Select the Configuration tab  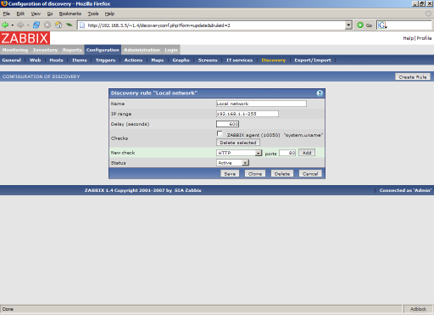103,50
